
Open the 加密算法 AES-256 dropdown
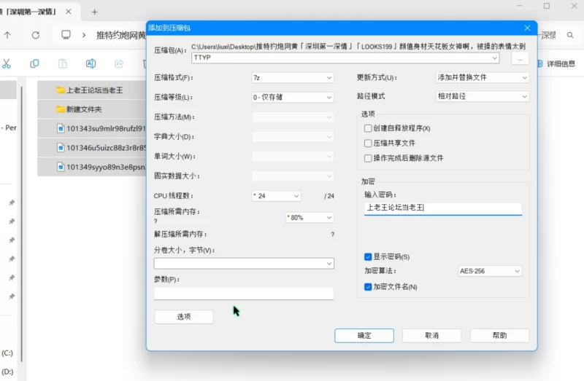click(489, 271)
